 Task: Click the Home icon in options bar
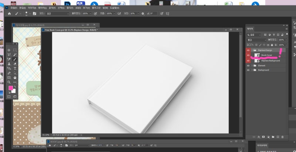tap(9, 13)
